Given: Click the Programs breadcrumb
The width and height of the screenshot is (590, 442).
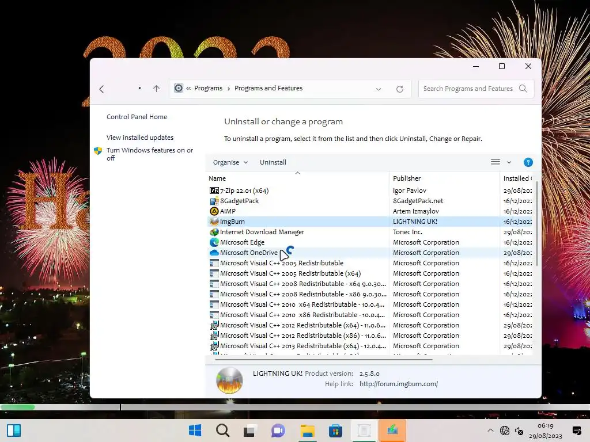Looking at the screenshot, I should (208, 88).
